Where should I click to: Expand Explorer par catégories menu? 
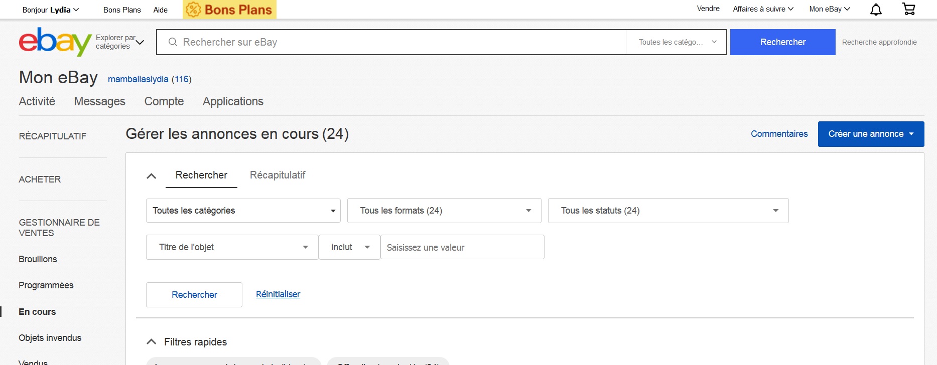120,42
